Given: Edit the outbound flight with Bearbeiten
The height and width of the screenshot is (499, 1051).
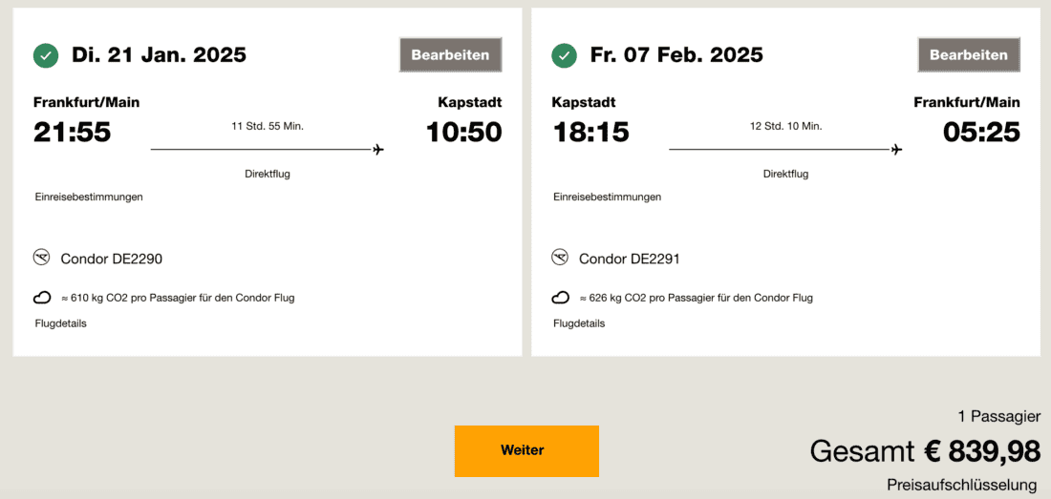Looking at the screenshot, I should tap(450, 55).
